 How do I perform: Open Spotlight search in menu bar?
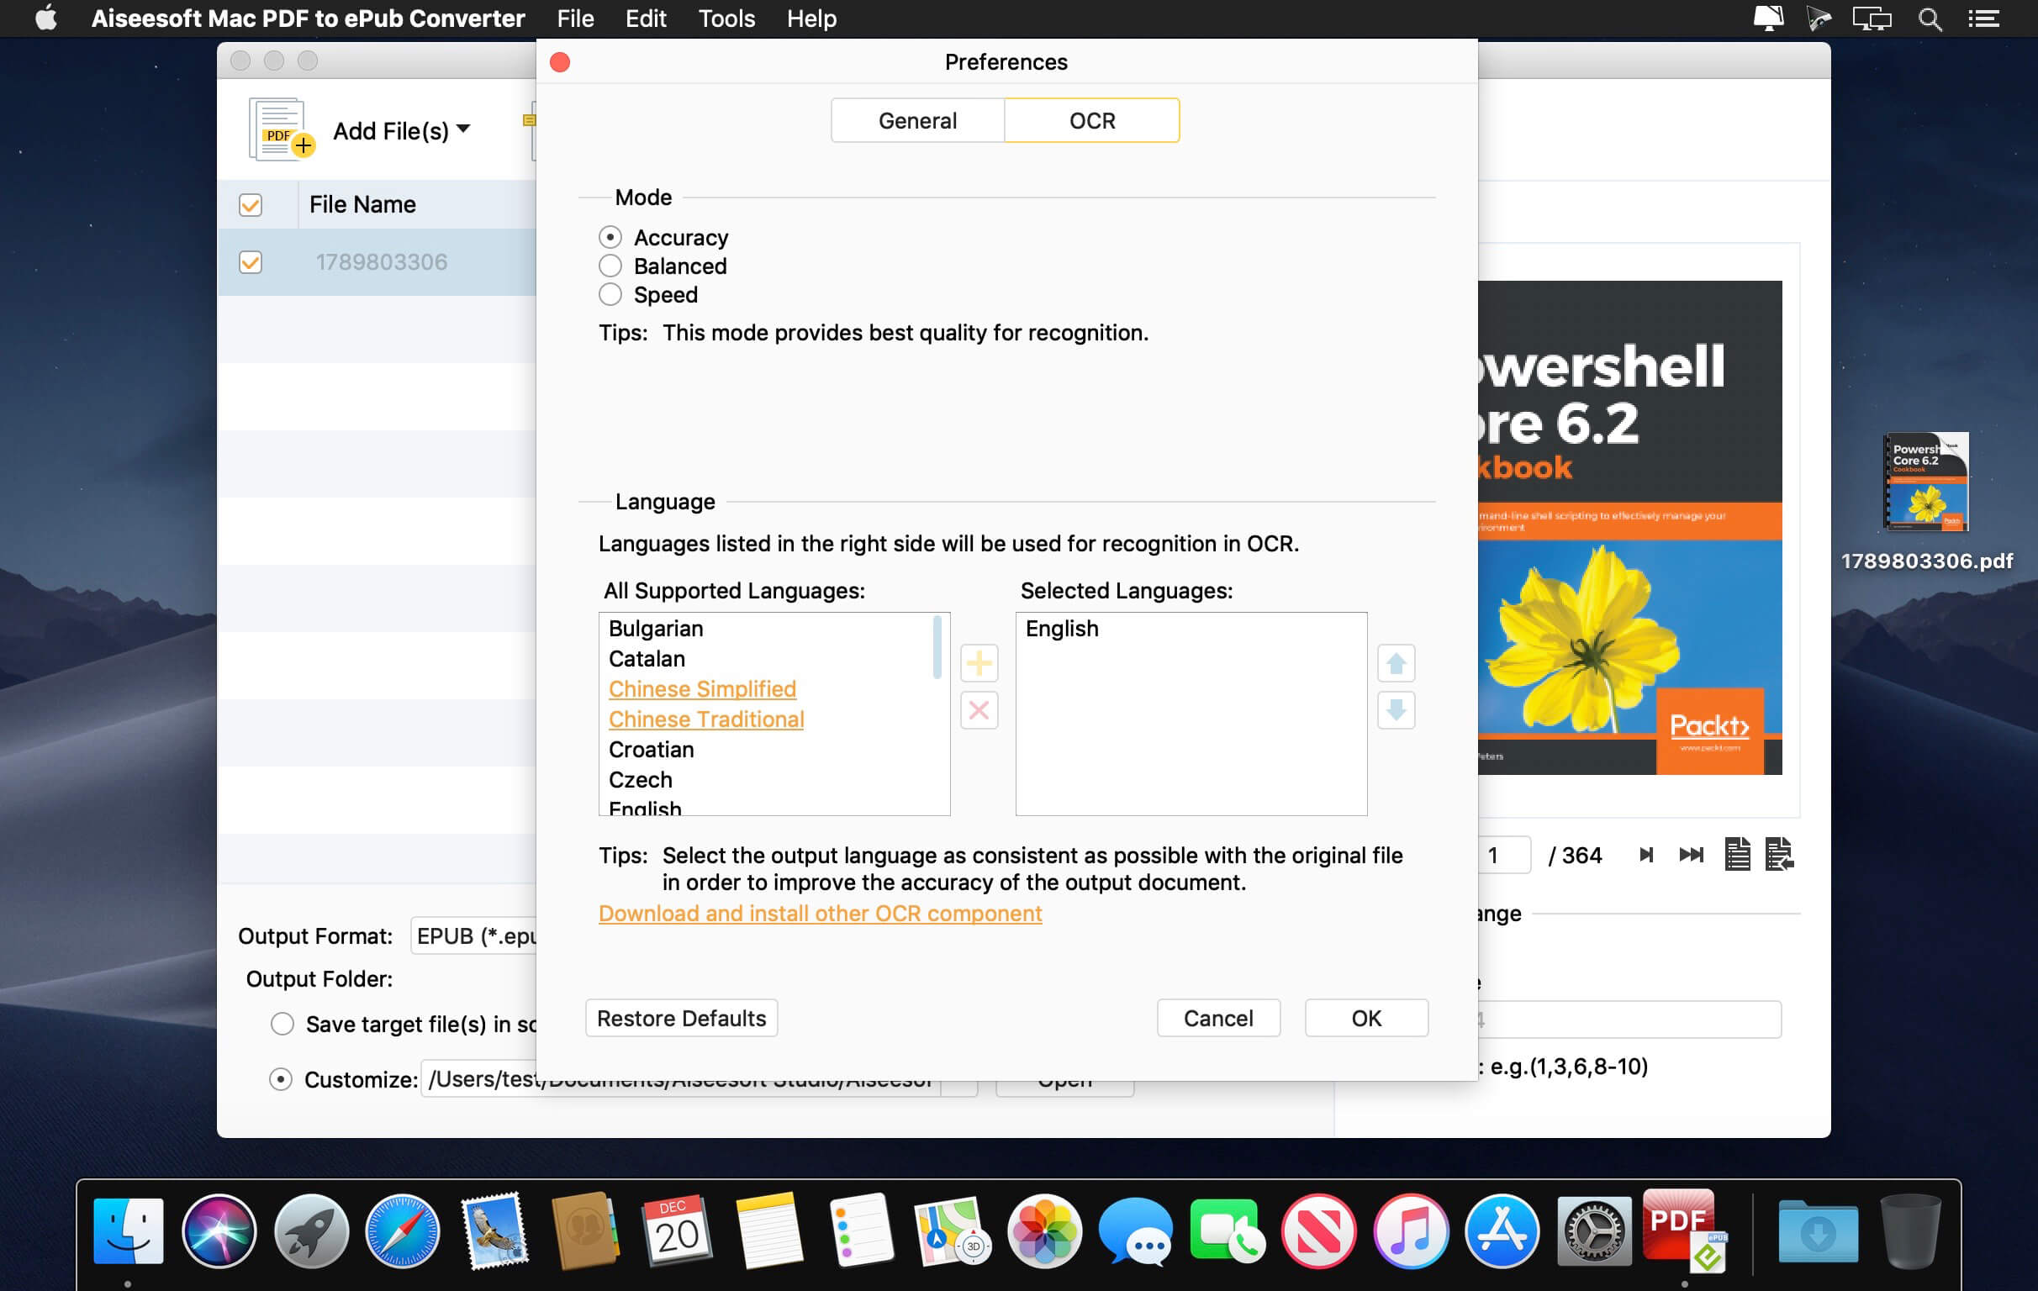(1930, 18)
